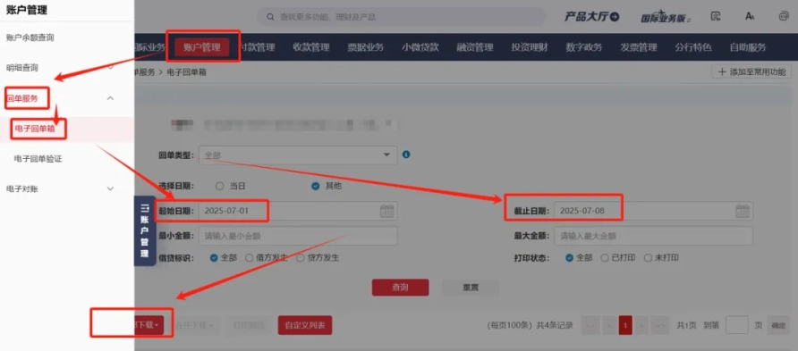Click the 起始日期 date field
This screenshot has height=351, width=798.
pos(298,211)
